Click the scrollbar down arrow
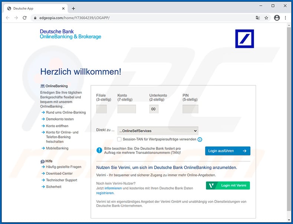Image resolution: width=293 pixels, height=224 pixels. tap(289, 220)
